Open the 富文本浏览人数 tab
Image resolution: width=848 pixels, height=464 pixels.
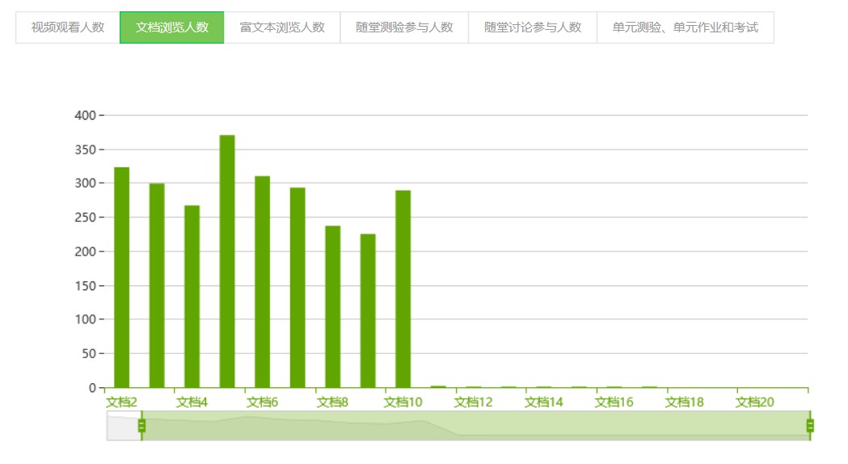282,27
